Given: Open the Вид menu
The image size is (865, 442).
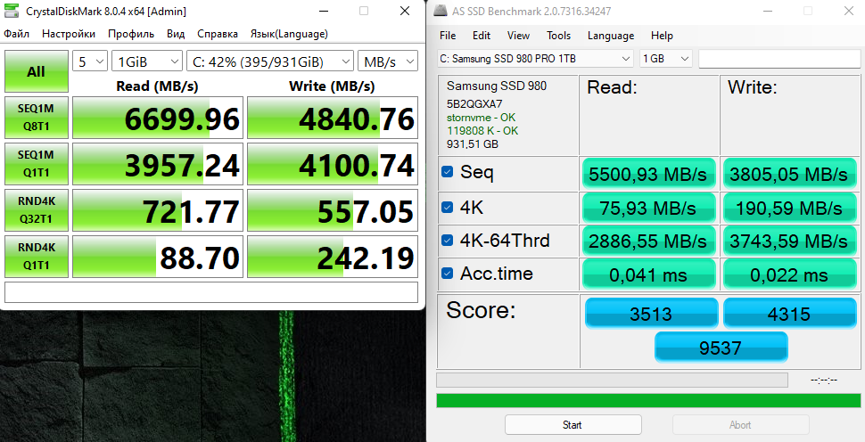Looking at the screenshot, I should coord(176,34).
